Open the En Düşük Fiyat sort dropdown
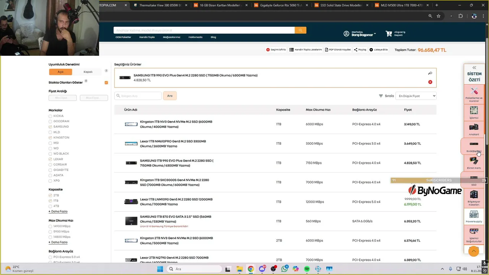489x275 pixels. coord(416,96)
